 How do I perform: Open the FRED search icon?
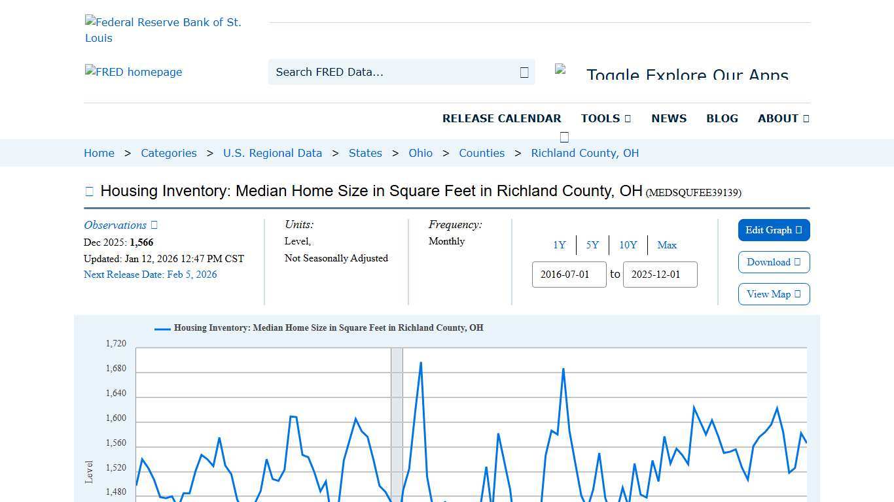coord(524,72)
